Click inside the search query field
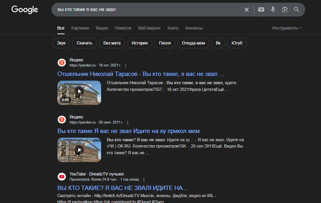 pyautogui.click(x=148, y=9)
